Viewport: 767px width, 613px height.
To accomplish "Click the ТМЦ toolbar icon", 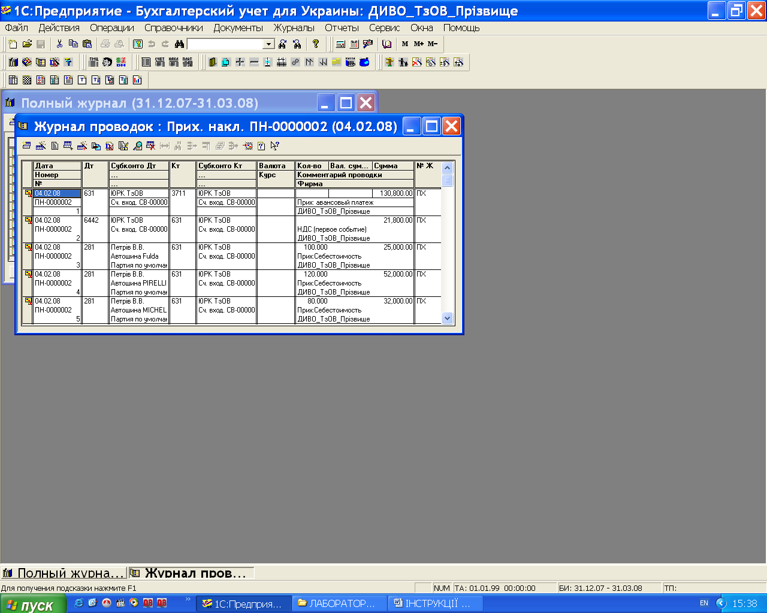I will point(94,62).
